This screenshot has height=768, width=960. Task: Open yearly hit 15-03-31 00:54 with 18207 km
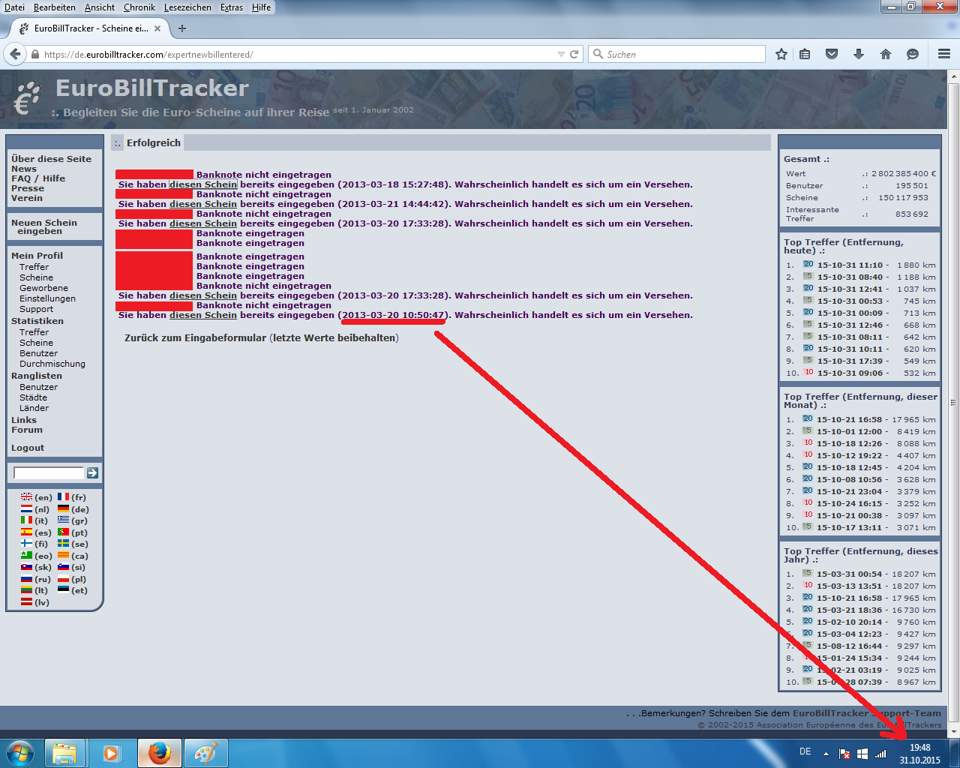tap(850, 574)
